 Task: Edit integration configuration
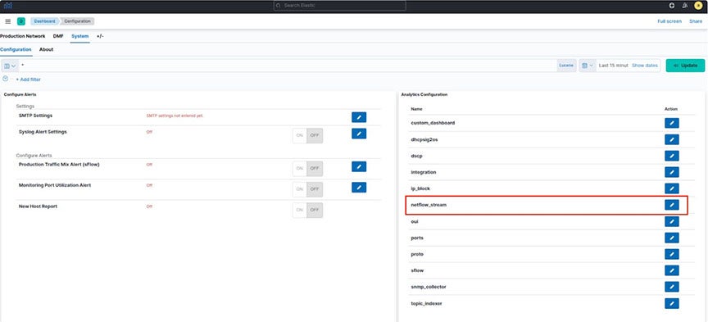(671, 172)
